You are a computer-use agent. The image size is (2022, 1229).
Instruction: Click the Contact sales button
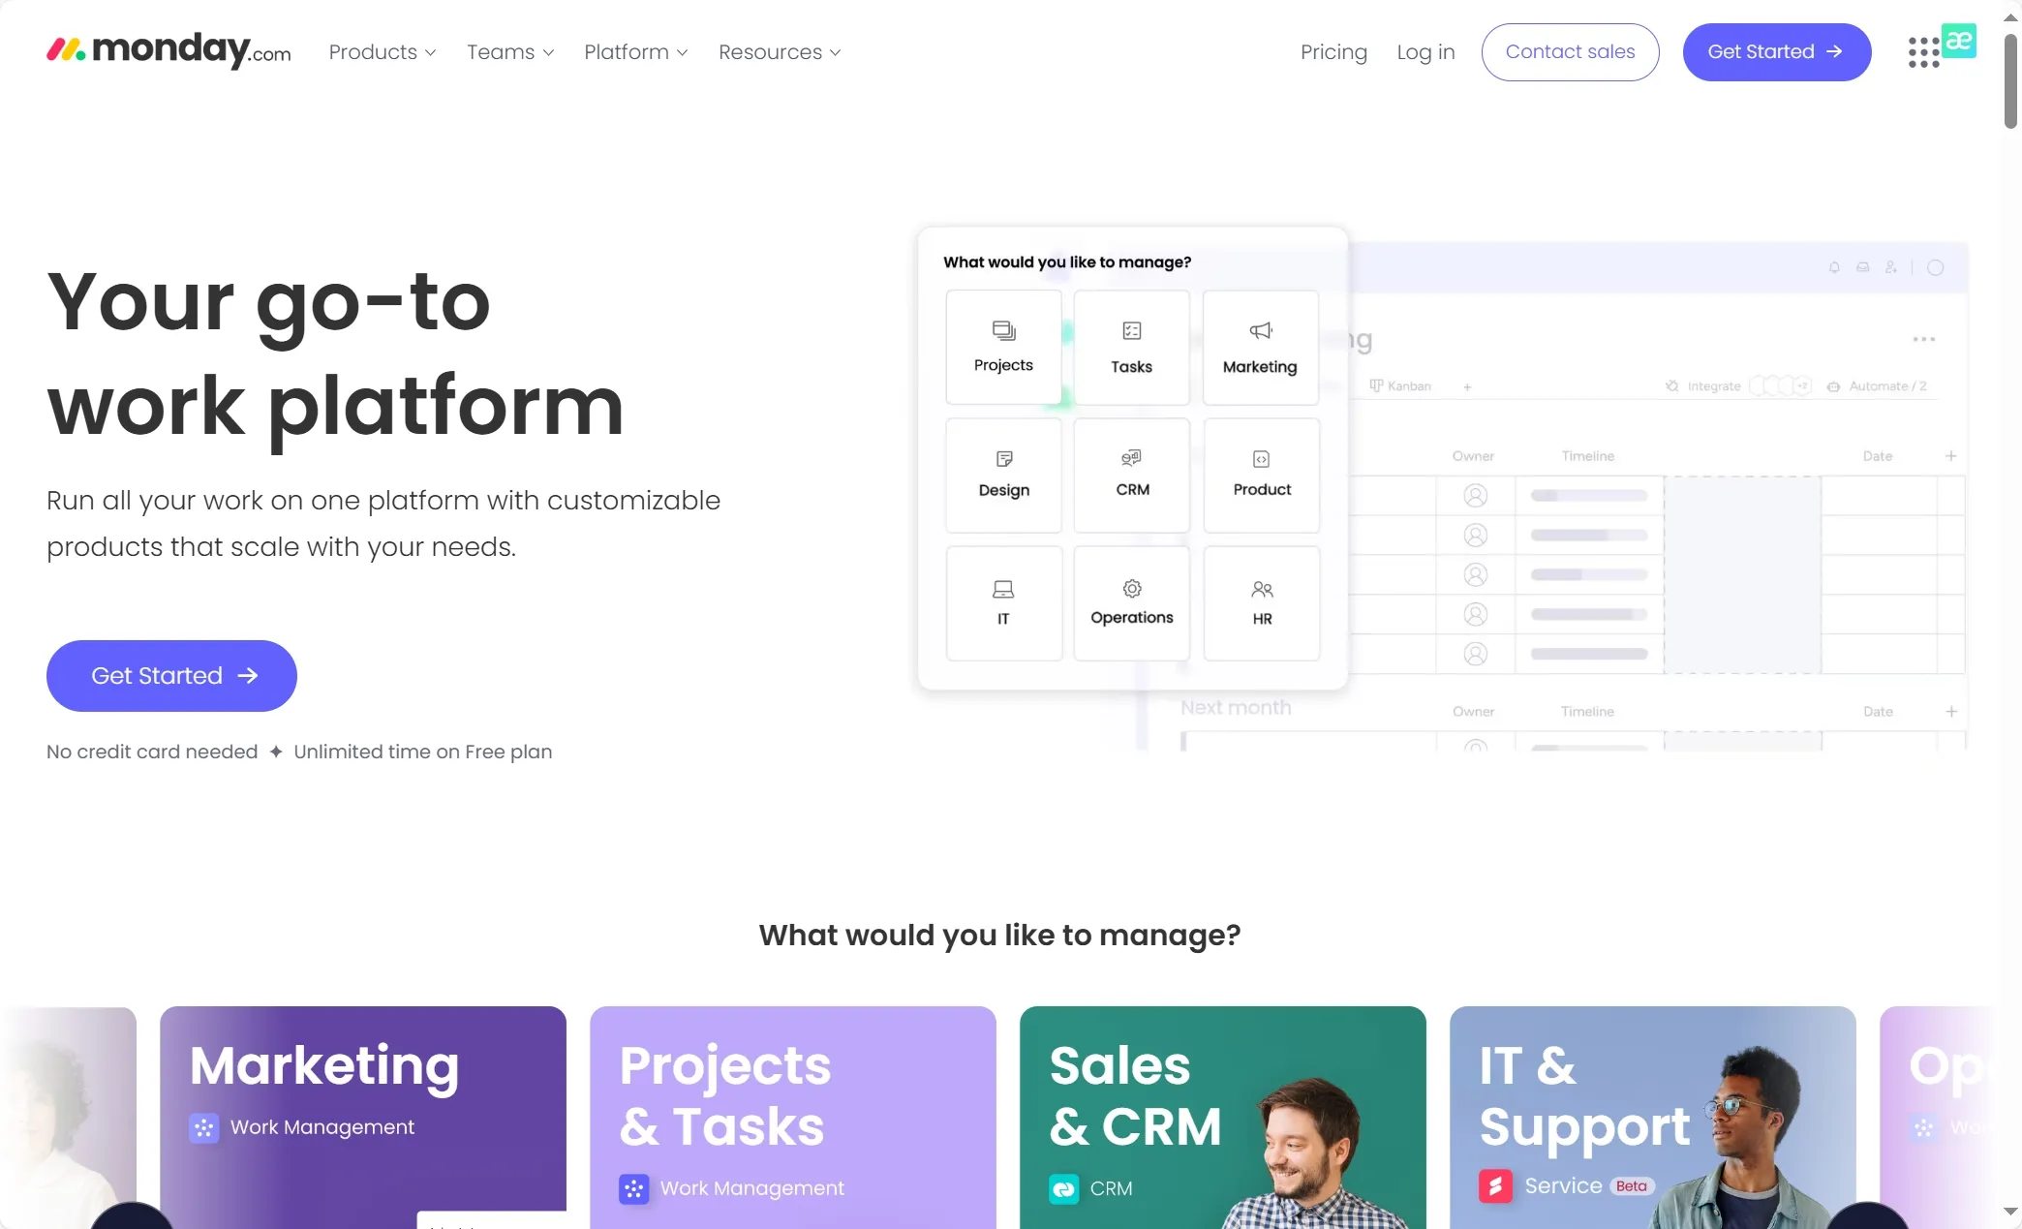[x=1570, y=50]
